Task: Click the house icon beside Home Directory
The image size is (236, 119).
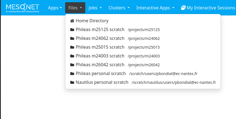Action: click(x=72, y=21)
